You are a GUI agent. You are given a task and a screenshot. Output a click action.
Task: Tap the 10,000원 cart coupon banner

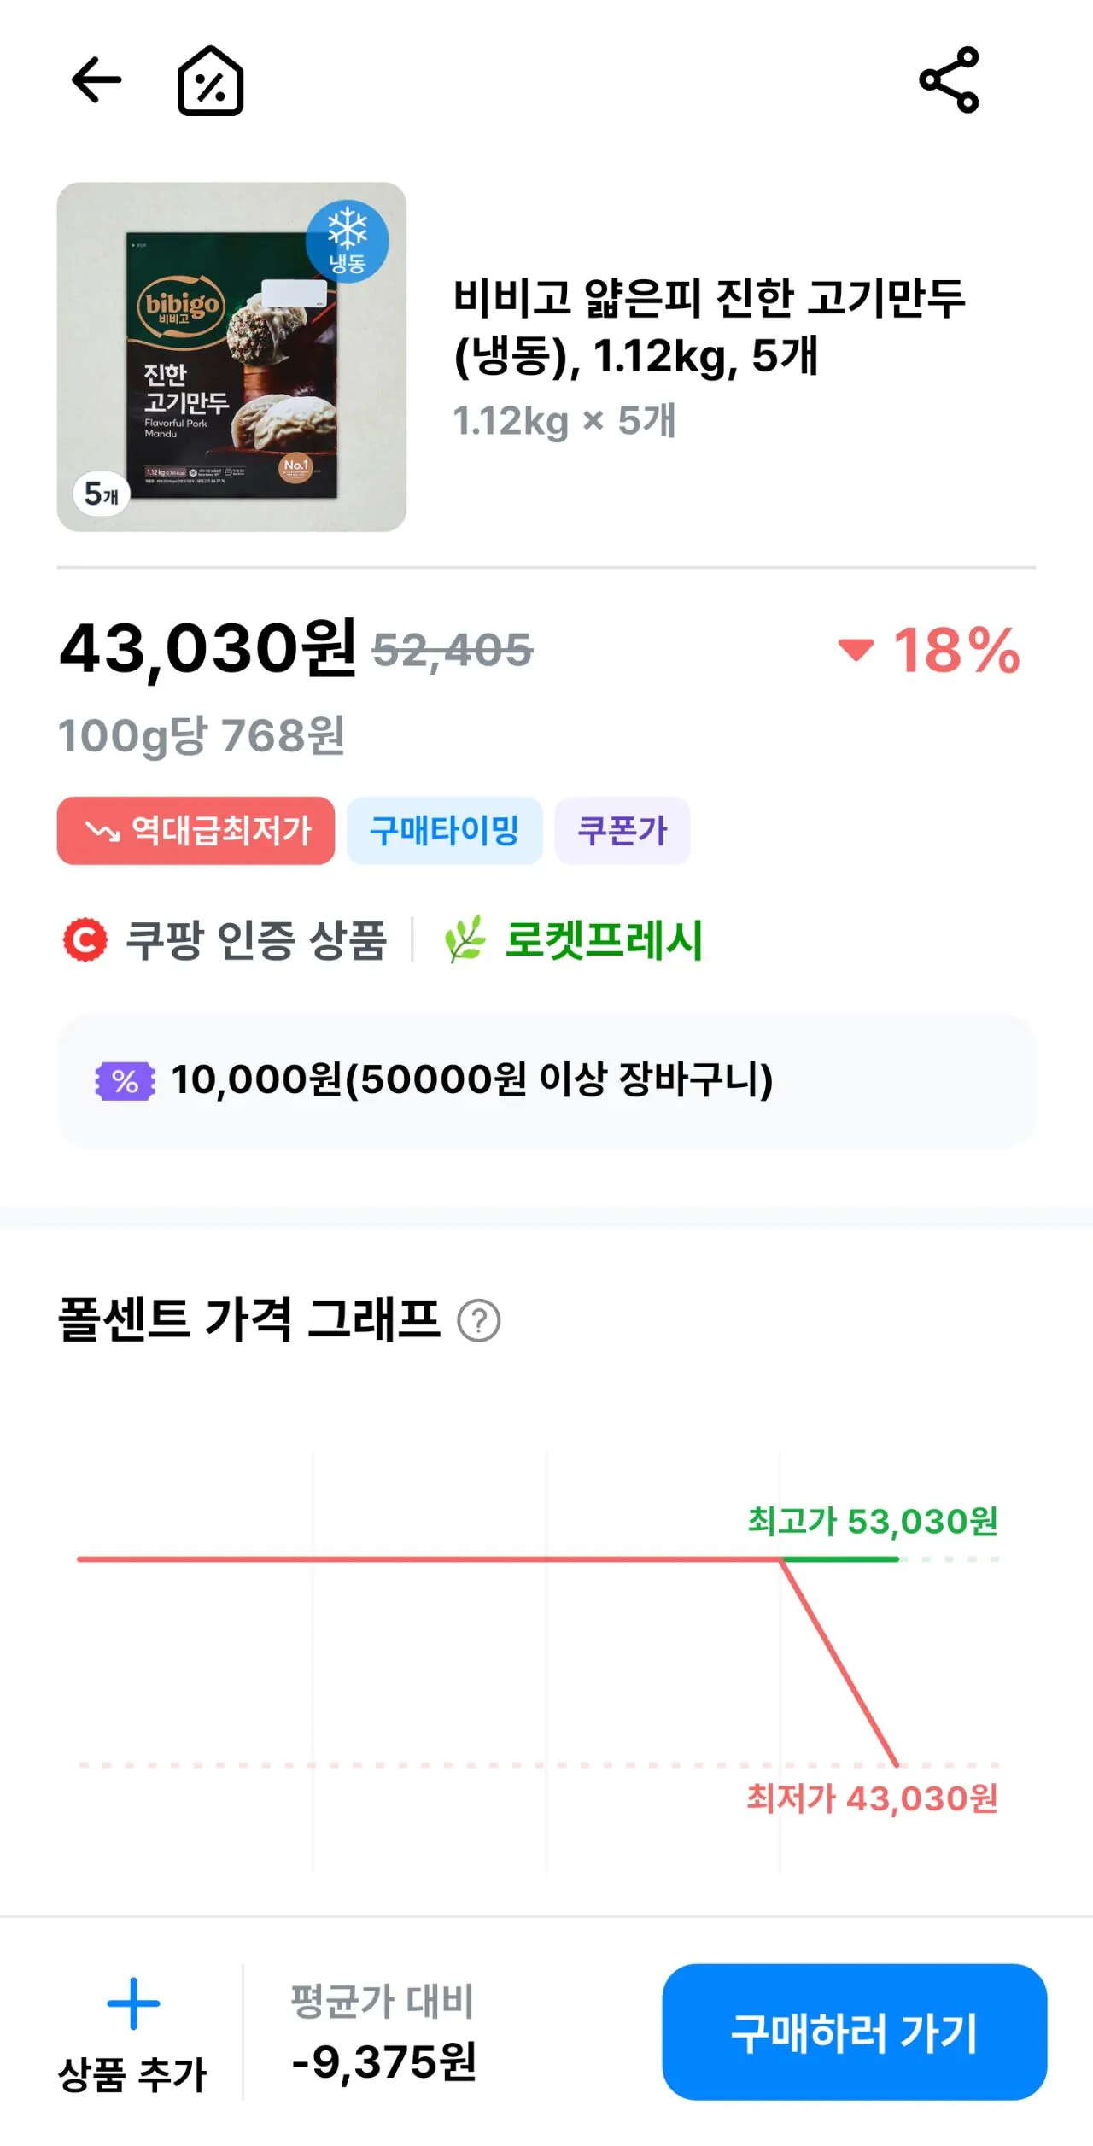click(x=546, y=1080)
